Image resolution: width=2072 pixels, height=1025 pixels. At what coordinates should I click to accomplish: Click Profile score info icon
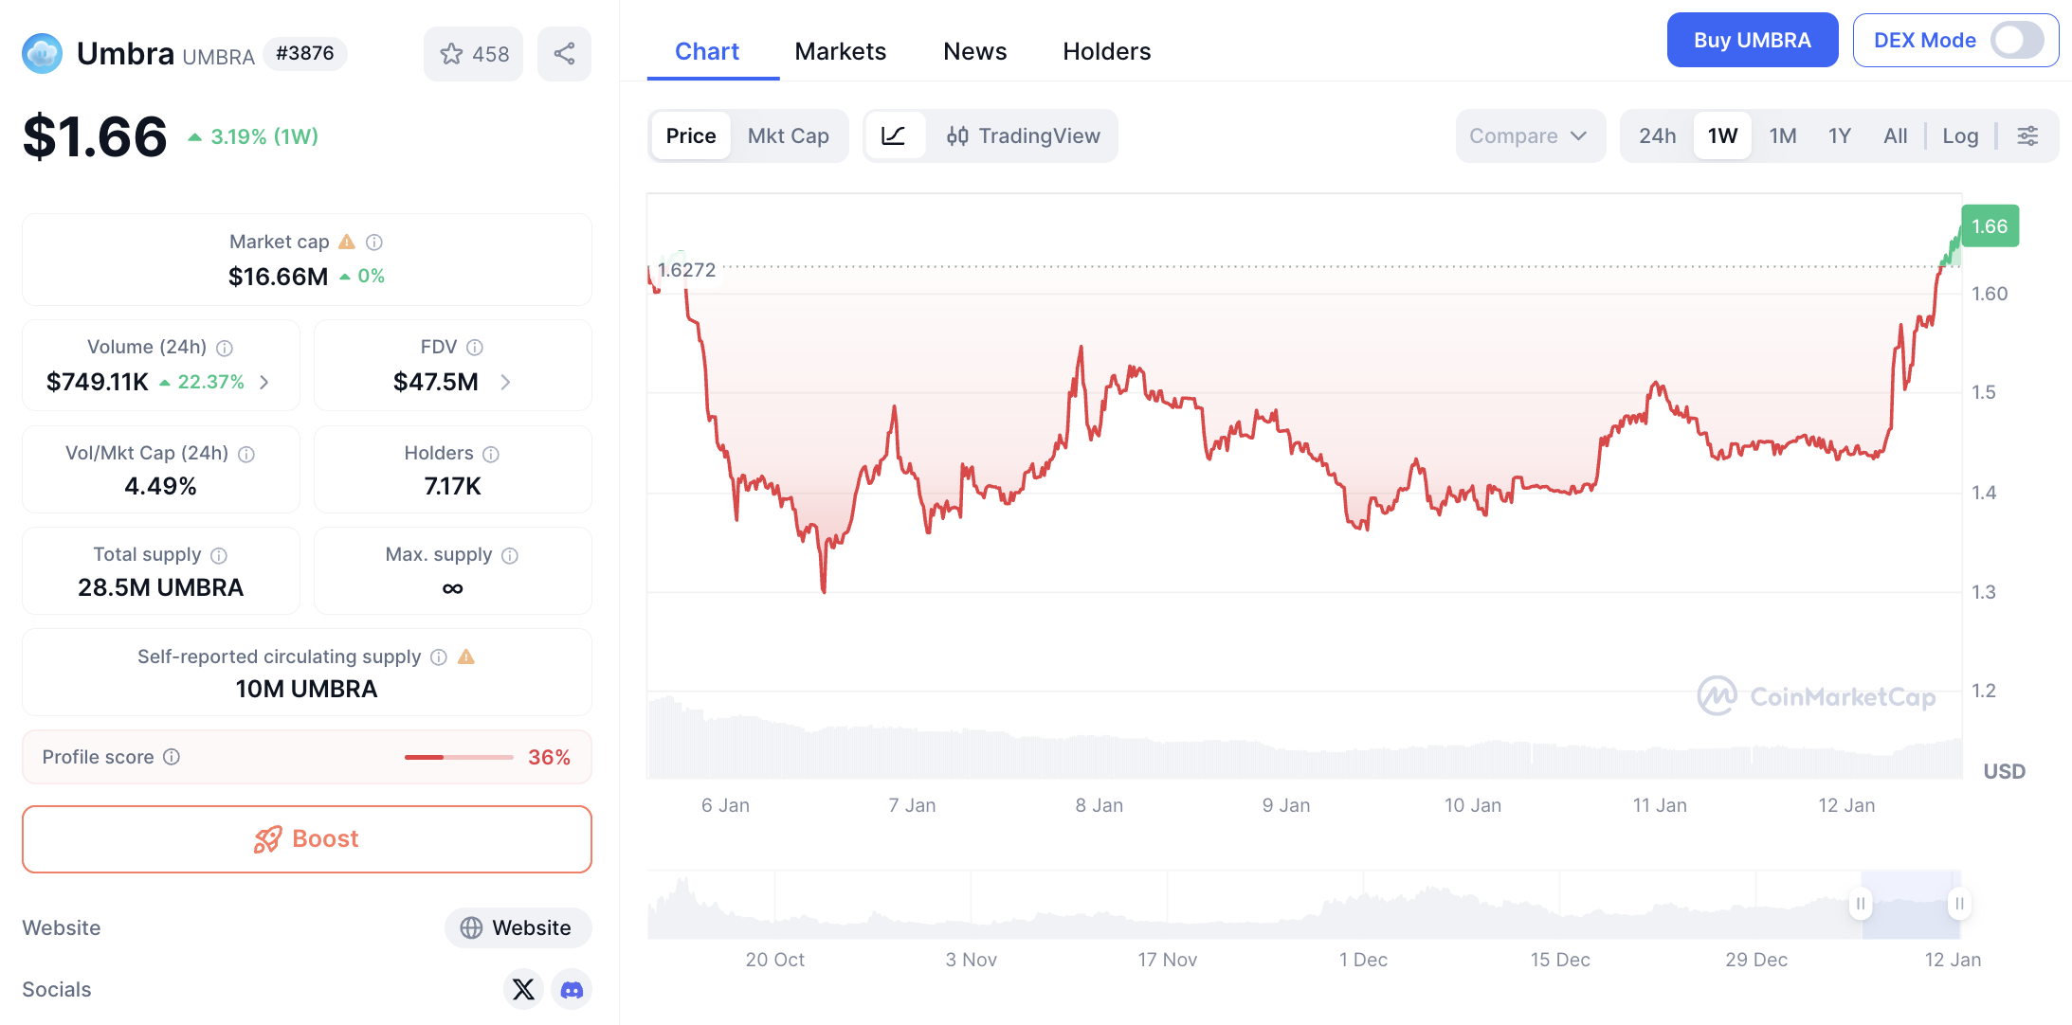(x=172, y=757)
